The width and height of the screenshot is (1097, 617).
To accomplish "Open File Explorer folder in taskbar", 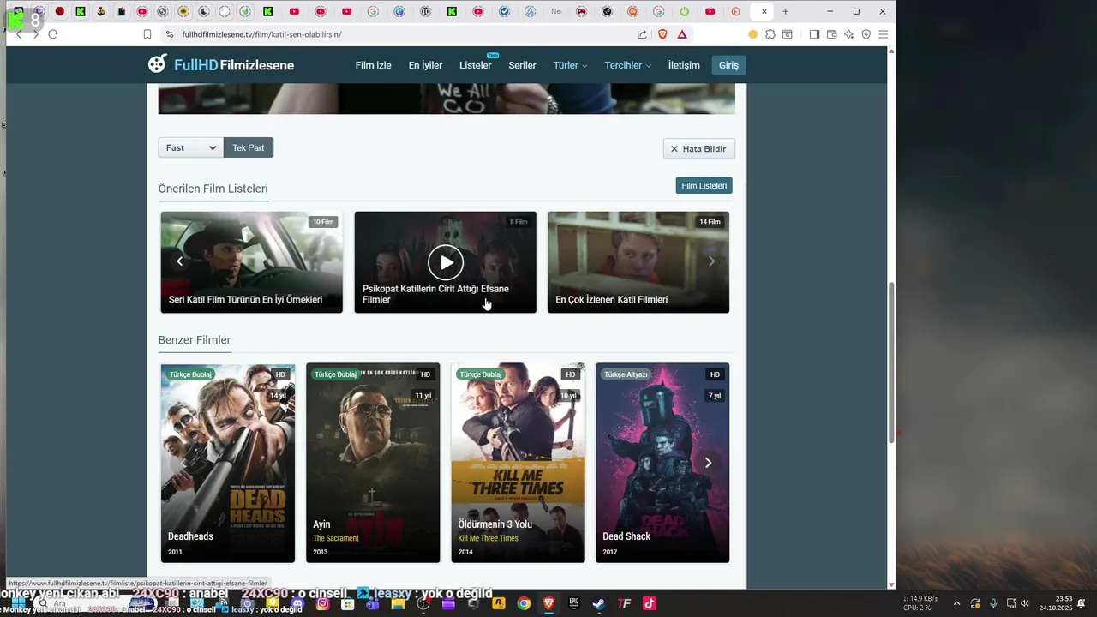I will pos(399,603).
